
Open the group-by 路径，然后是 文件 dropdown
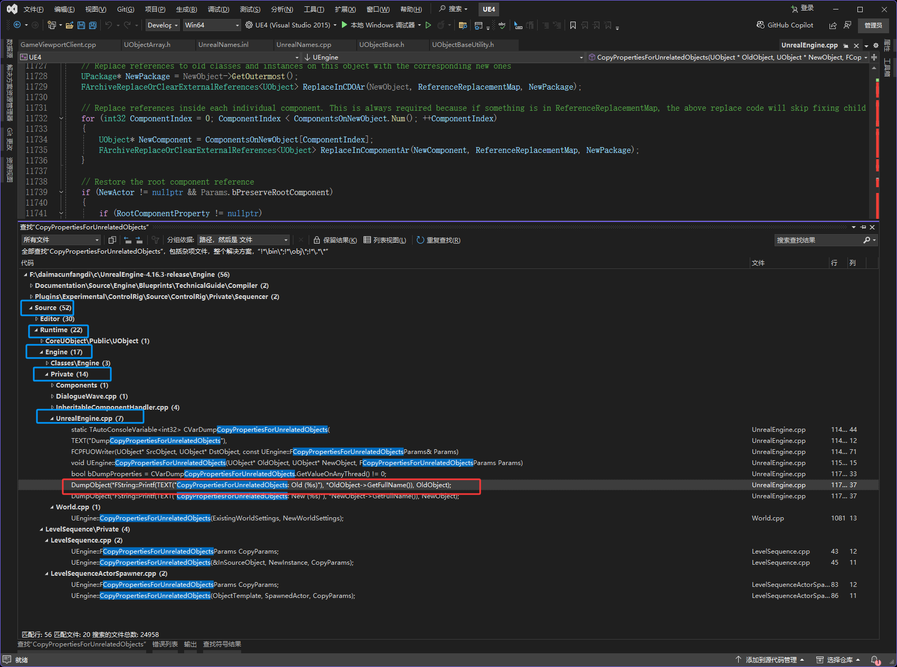click(x=243, y=240)
